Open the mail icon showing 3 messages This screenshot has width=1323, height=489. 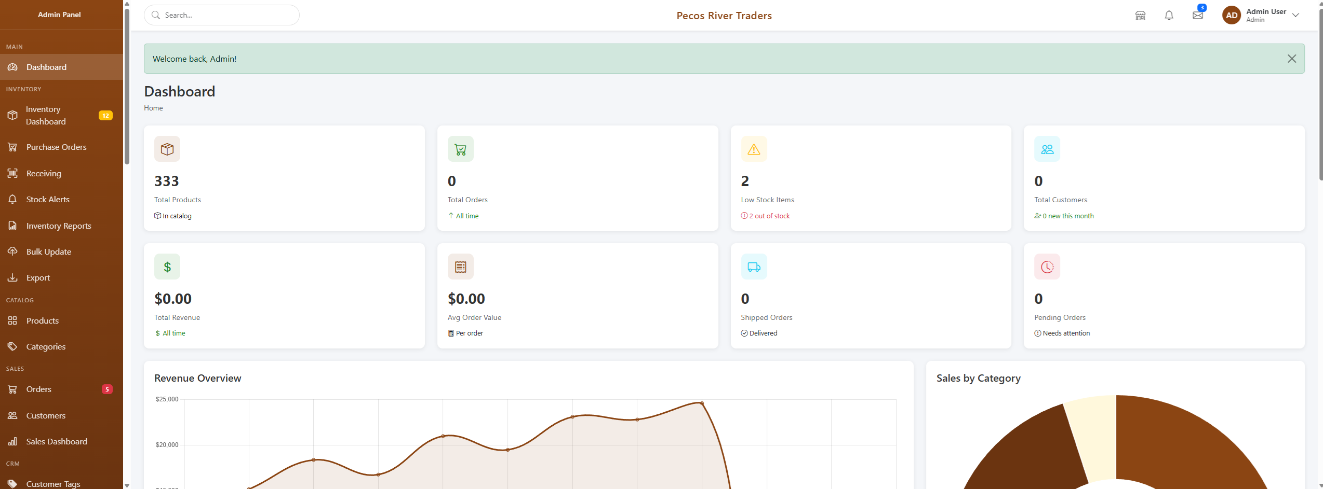click(1198, 16)
